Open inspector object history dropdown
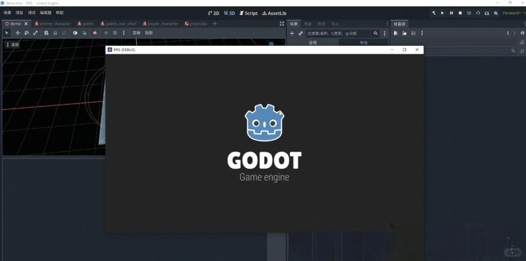Image resolution: width=526 pixels, height=261 pixels. click(x=522, y=33)
